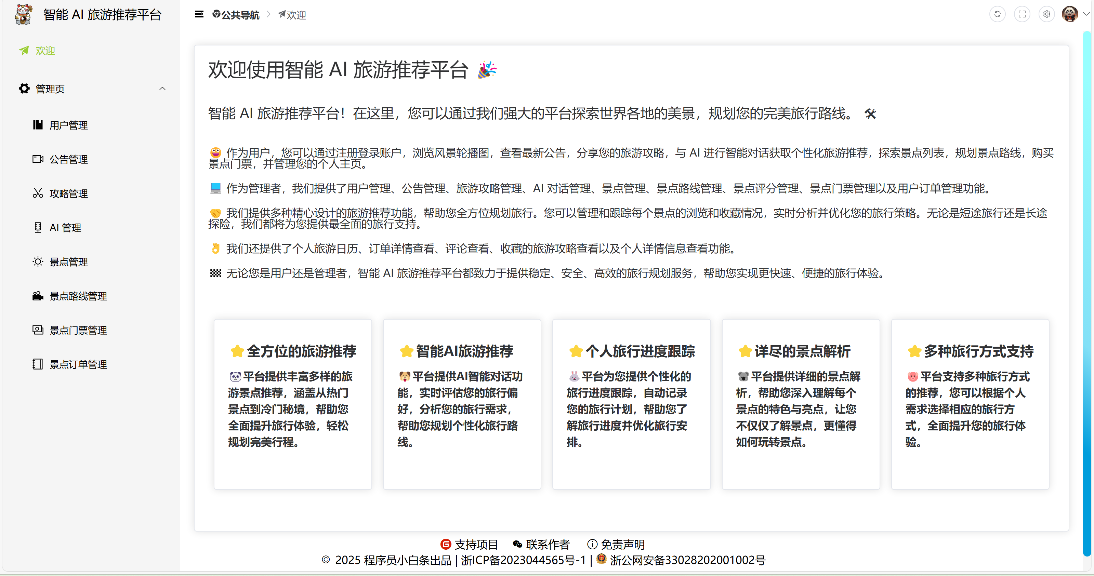Click the 景点门票管理 ticket icon
The image size is (1094, 576).
pos(38,330)
